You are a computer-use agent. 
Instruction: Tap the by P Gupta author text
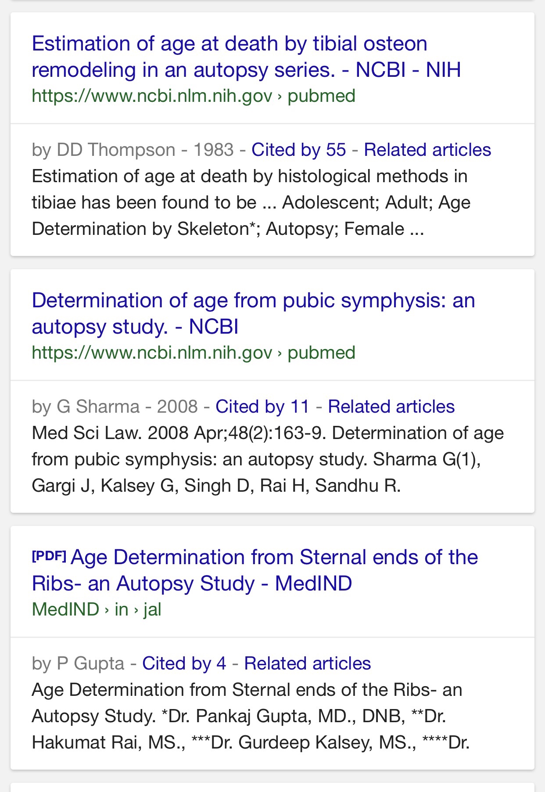78,664
